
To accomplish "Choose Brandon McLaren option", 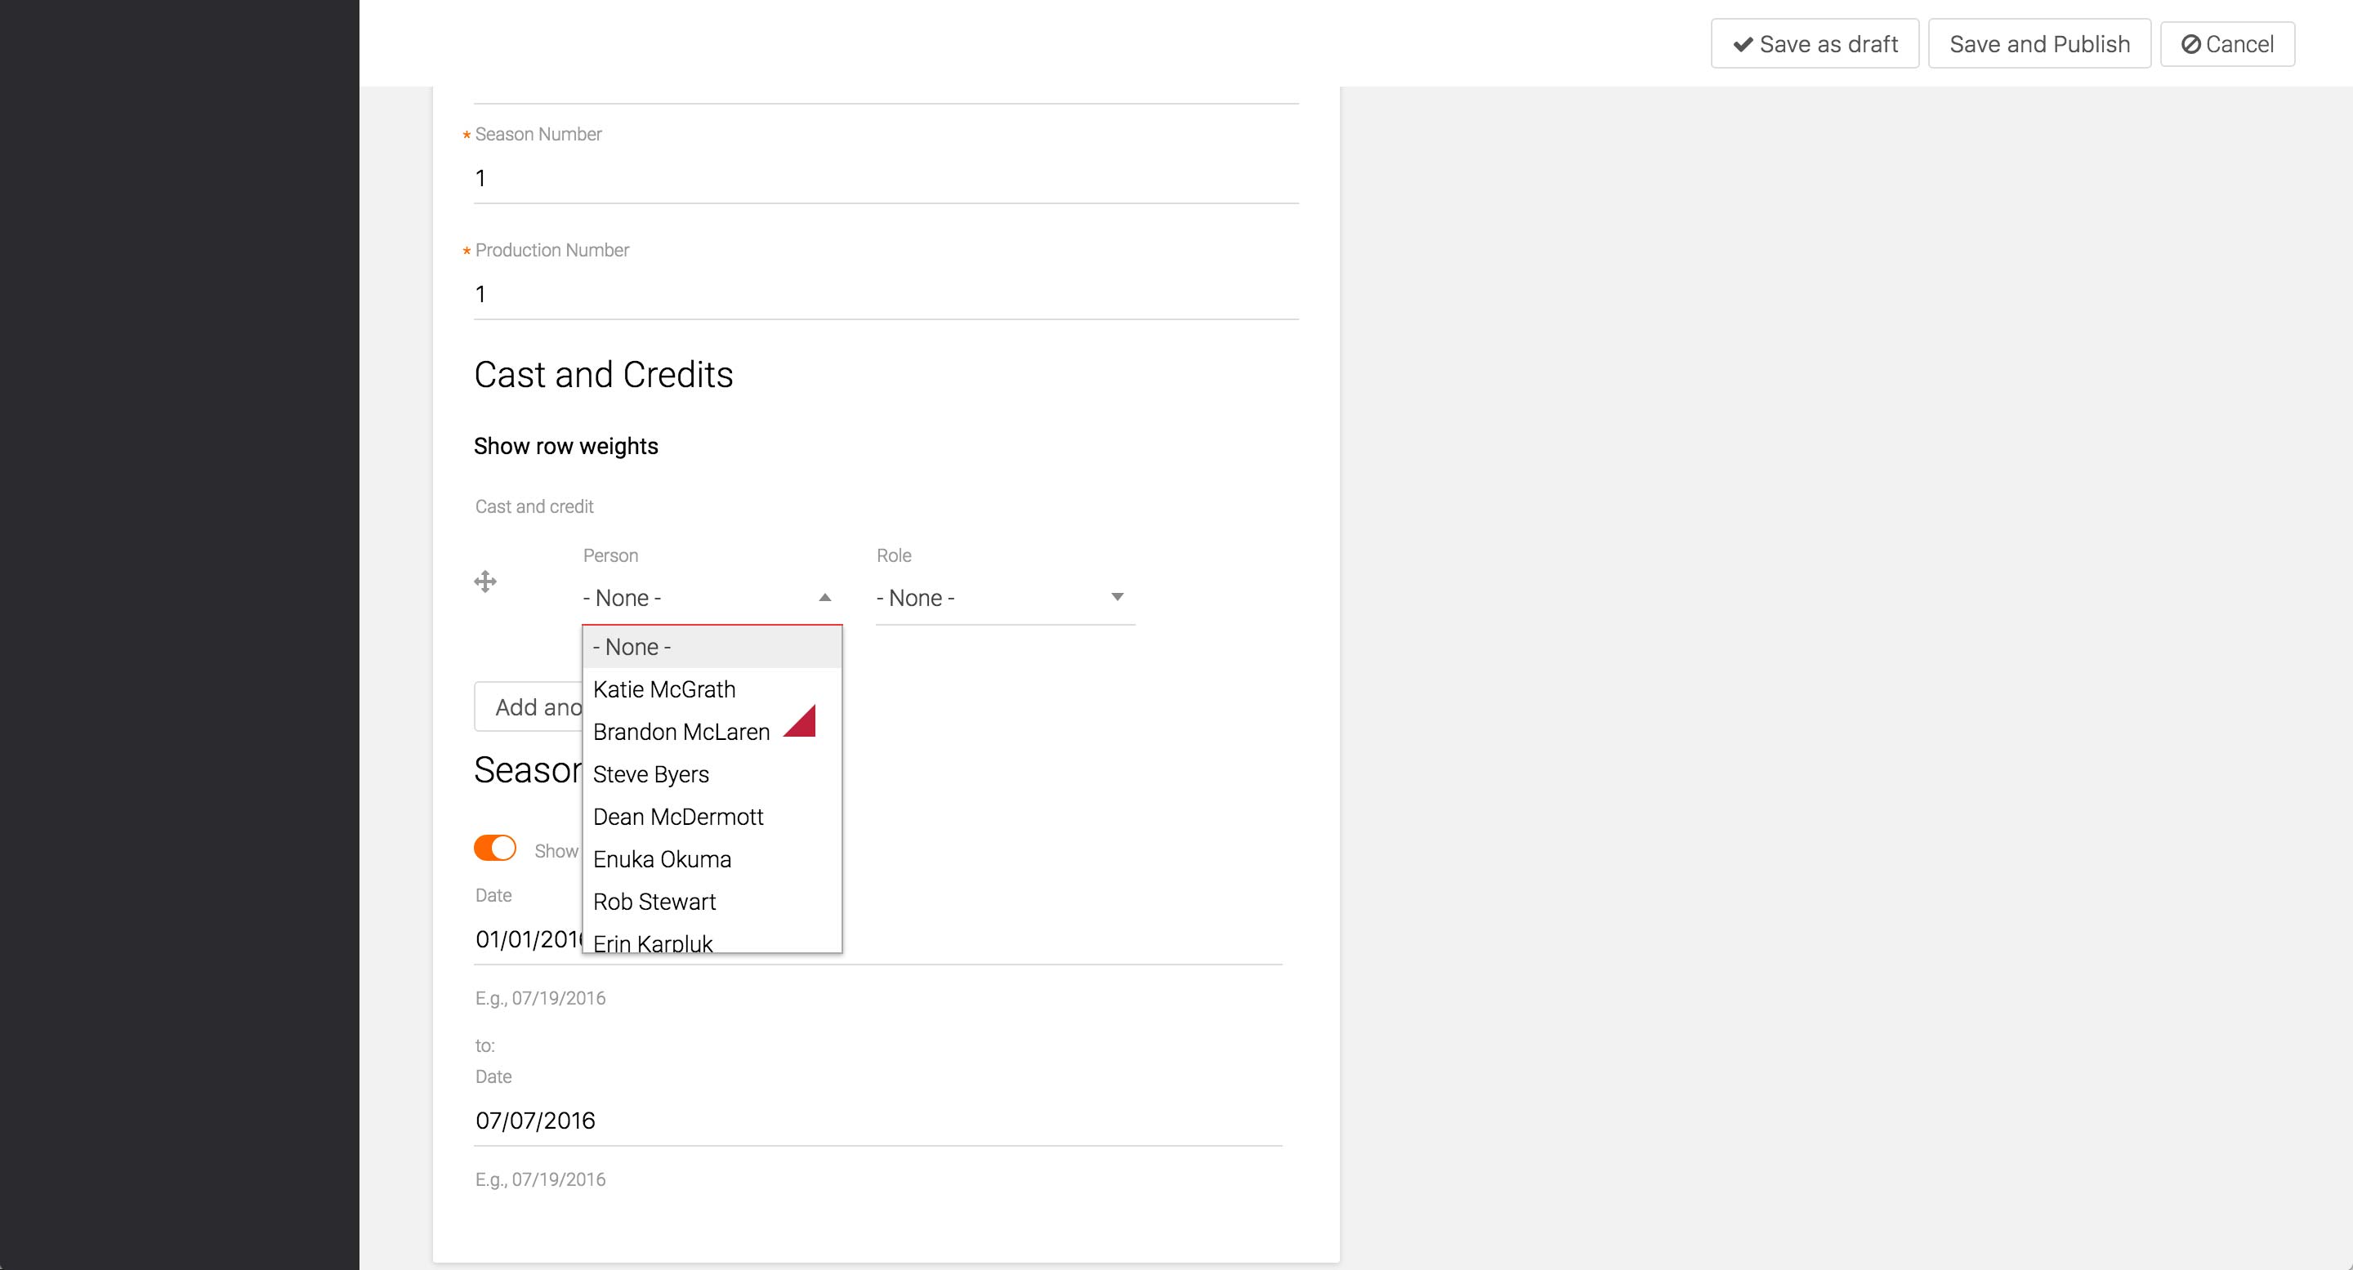I will tap(681, 733).
